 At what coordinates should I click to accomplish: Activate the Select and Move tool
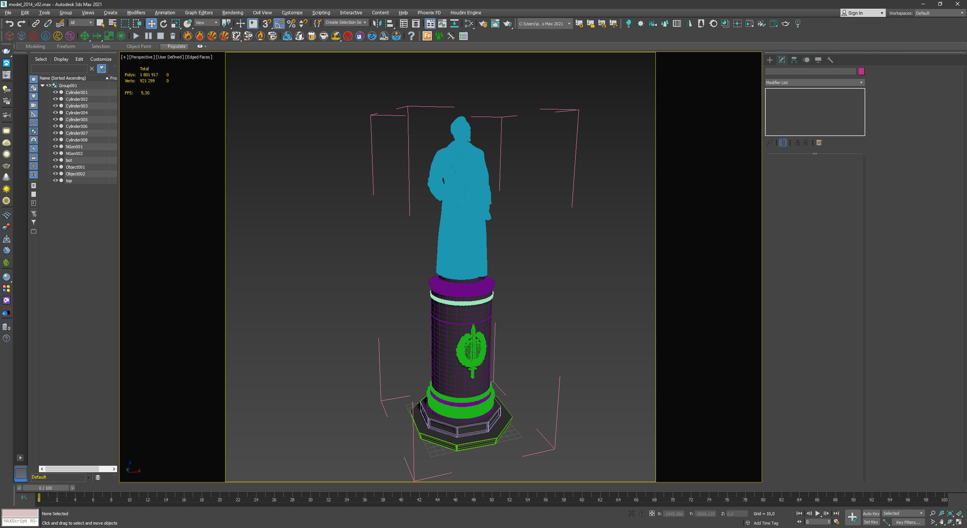[151, 24]
